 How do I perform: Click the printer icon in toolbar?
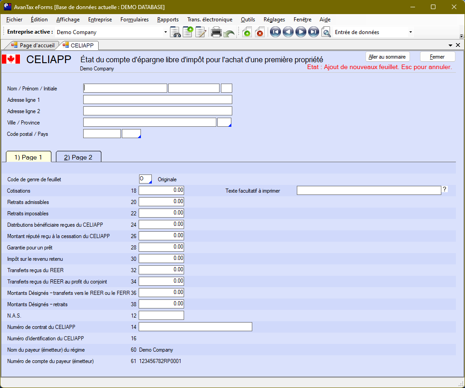(x=216, y=32)
